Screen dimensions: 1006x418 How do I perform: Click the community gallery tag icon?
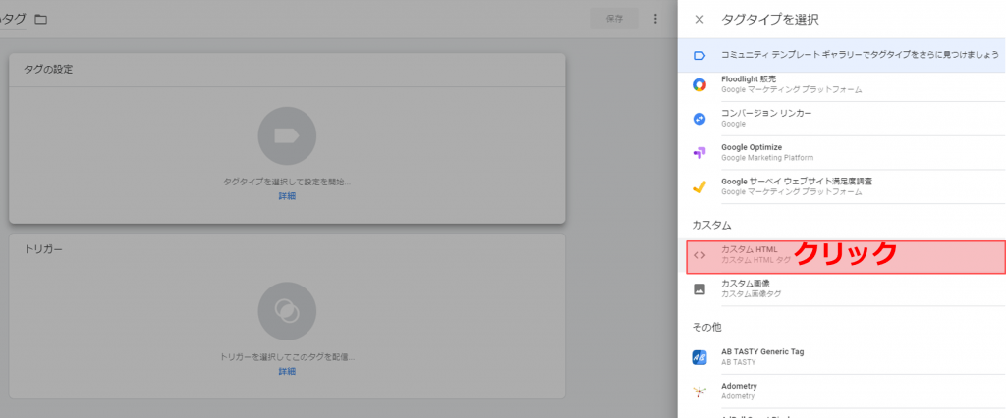699,56
